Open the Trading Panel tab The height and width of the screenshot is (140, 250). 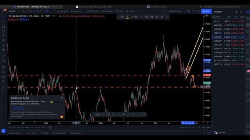coord(75,133)
